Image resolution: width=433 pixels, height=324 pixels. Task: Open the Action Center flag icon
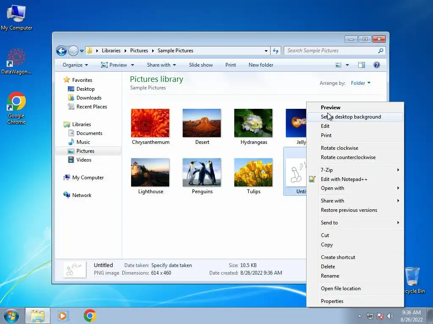click(380, 316)
